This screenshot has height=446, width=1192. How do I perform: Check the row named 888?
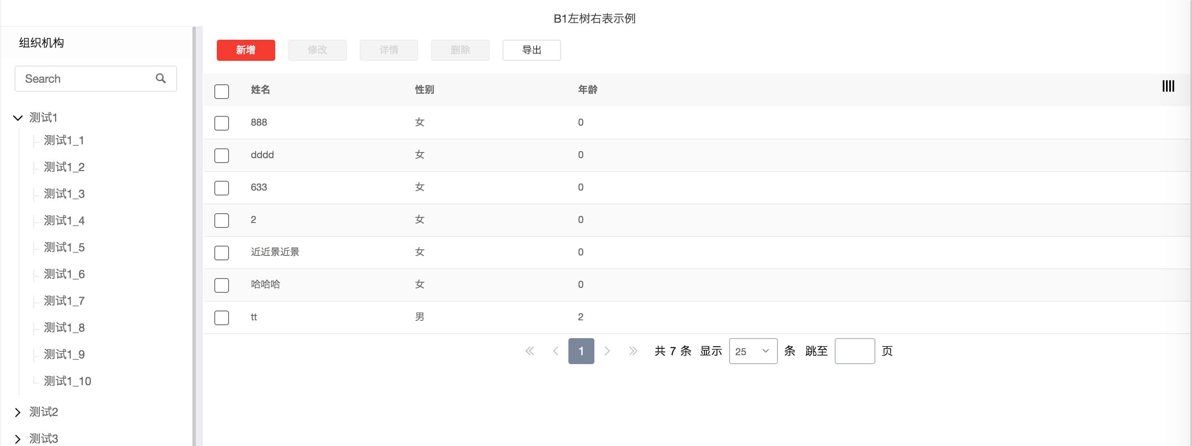pyautogui.click(x=222, y=123)
